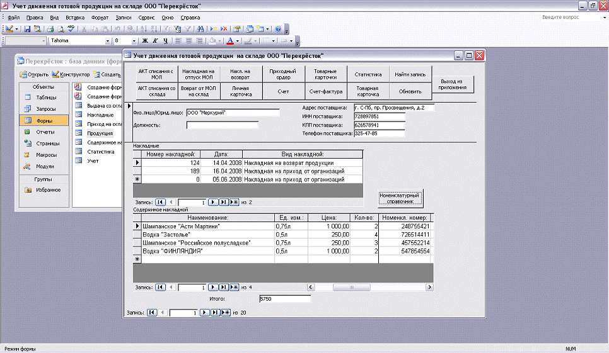Select Отчеты in the objects panel
Screen dimensions: 609x353
pyautogui.click(x=44, y=132)
